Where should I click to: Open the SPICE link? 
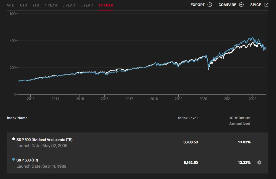(x=256, y=5)
